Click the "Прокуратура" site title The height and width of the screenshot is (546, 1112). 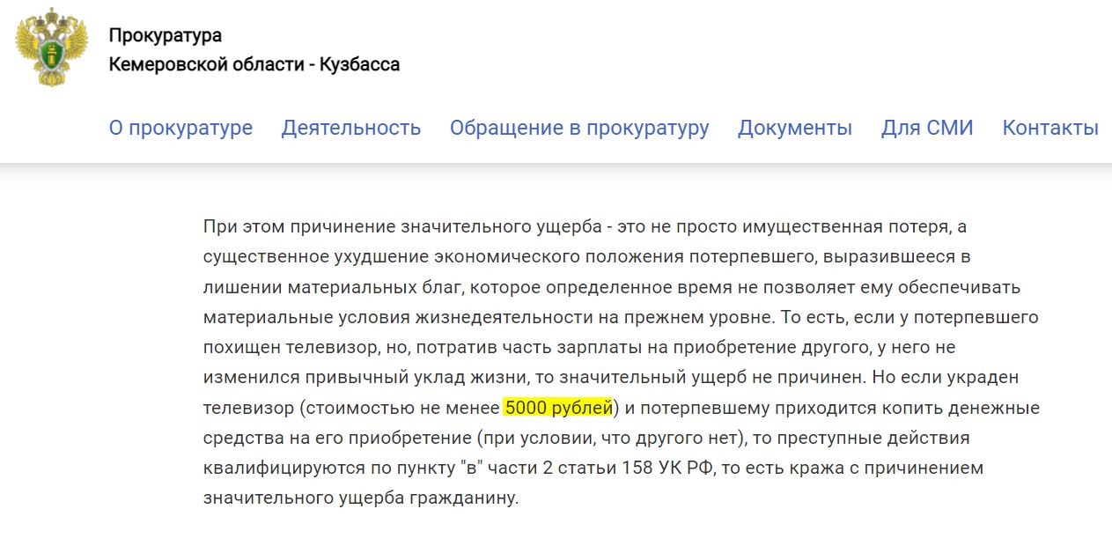(x=166, y=35)
